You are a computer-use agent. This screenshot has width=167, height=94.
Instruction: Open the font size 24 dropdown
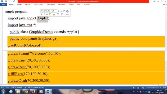[x=56, y=11]
